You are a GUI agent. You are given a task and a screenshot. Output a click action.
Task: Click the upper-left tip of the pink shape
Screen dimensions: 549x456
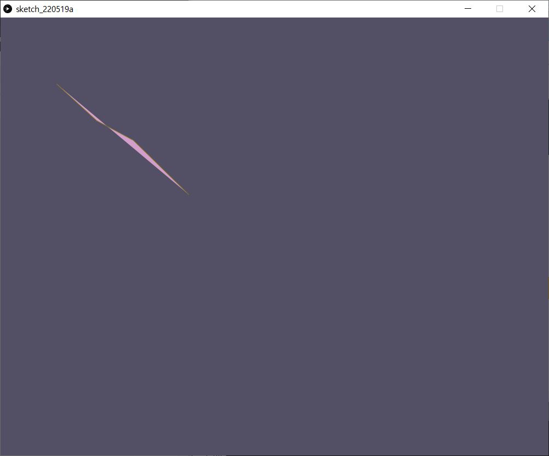tap(58, 85)
